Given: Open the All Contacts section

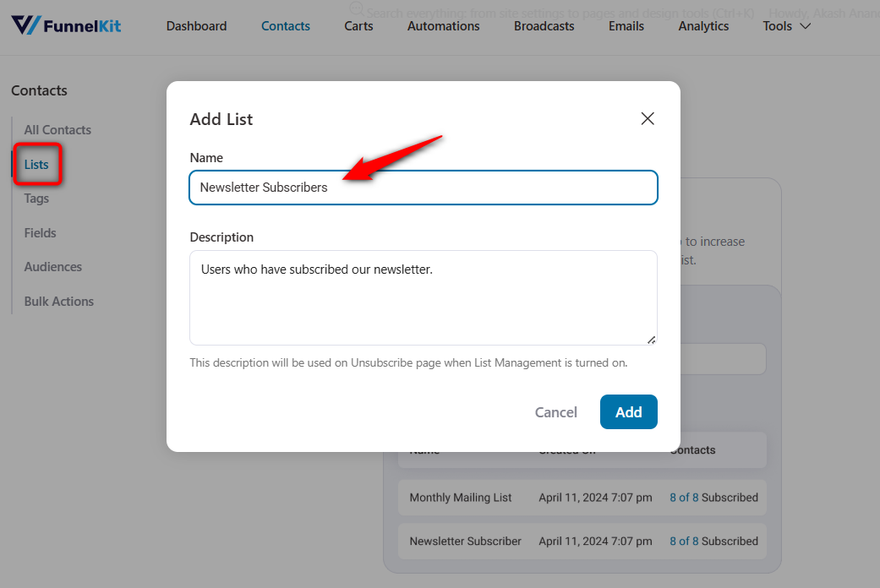Looking at the screenshot, I should click(57, 129).
